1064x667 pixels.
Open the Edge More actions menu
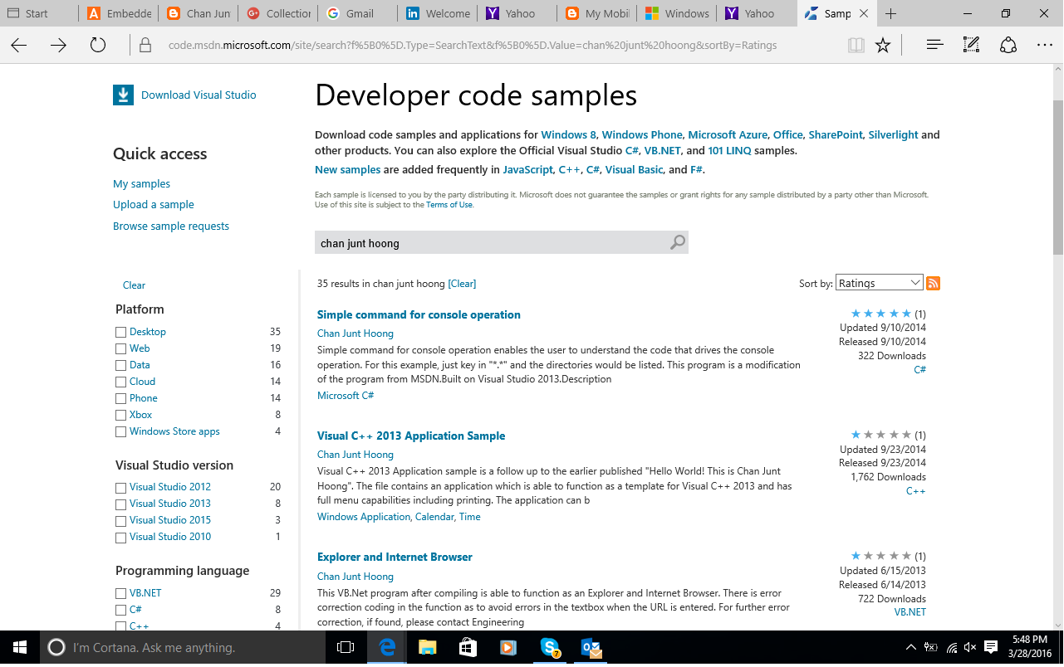[x=1044, y=45]
